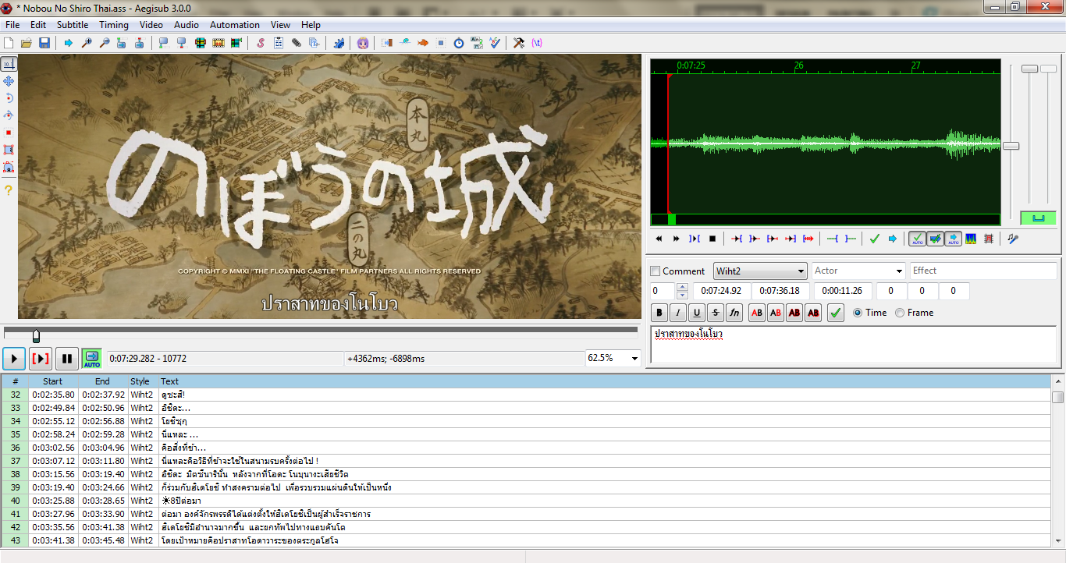Open the Timing menu
The image size is (1066, 563).
(114, 25)
